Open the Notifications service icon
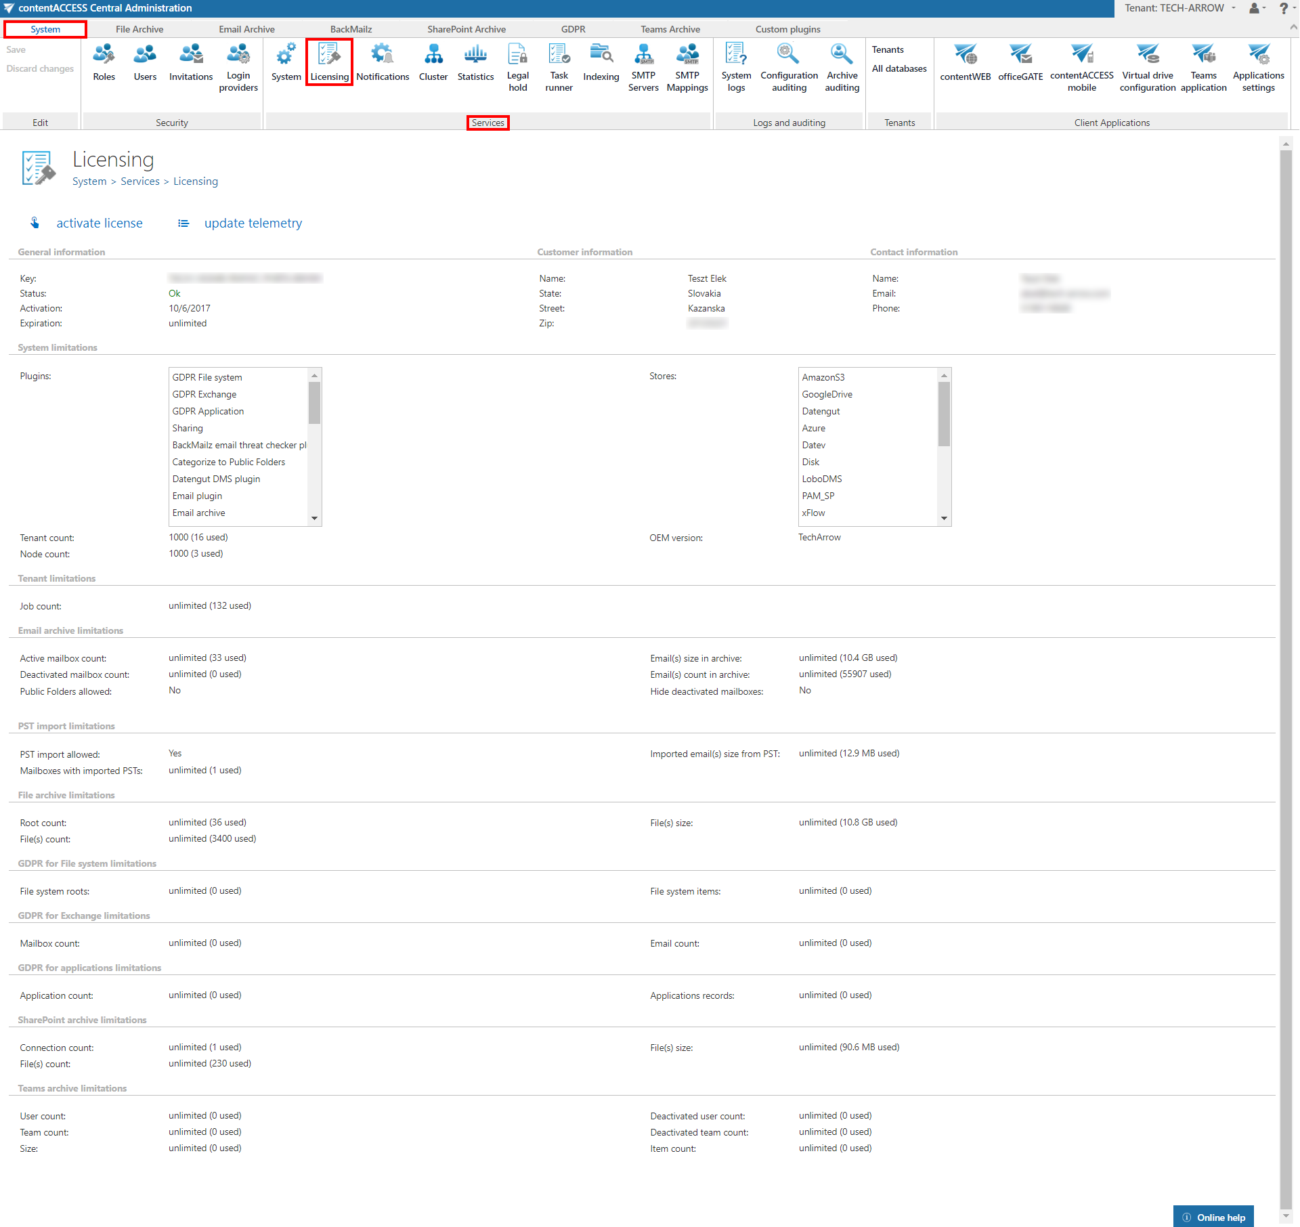Screen dimensions: 1300x1227 383,62
